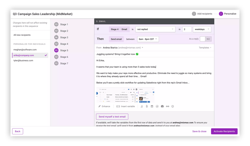
Task: Click the Hi Erika, greeting line
Action: click(100, 60)
